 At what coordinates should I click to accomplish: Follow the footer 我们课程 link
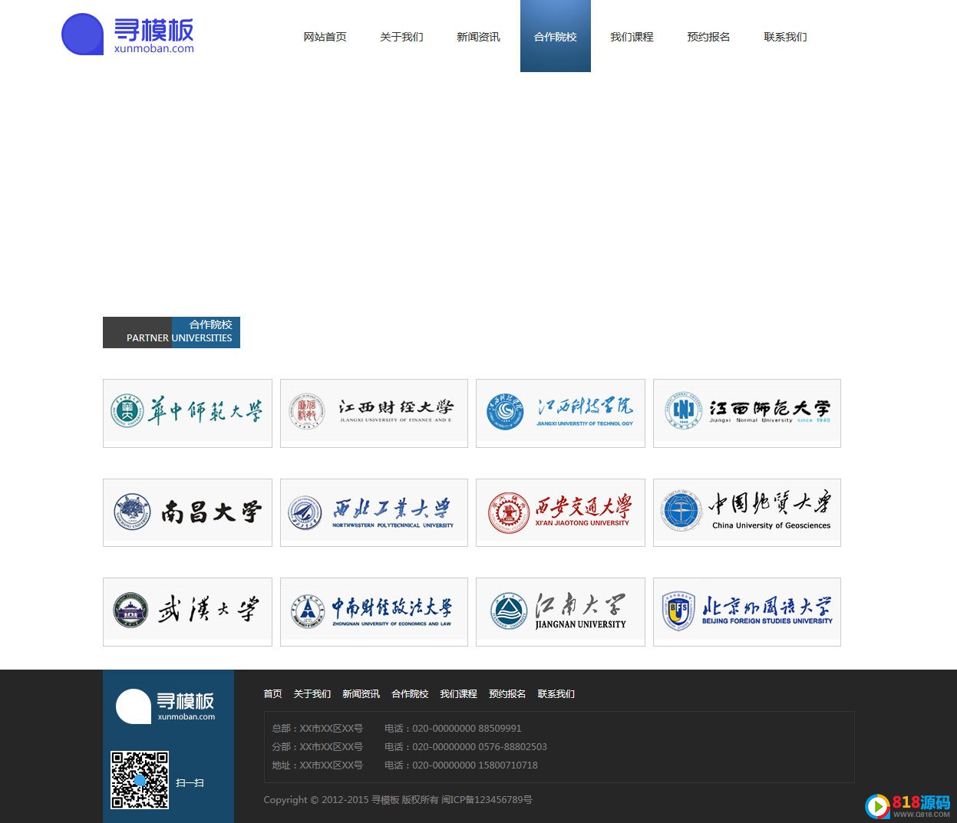pos(458,694)
